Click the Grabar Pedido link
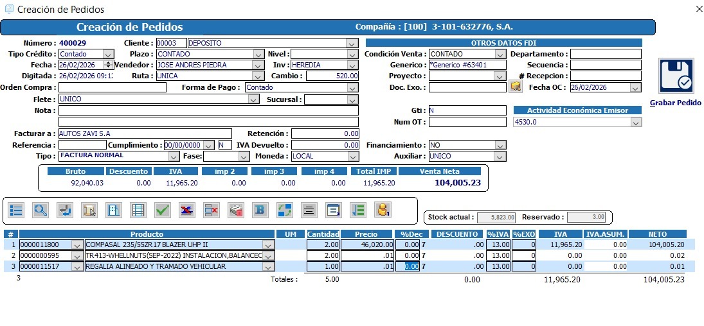The width and height of the screenshot is (704, 326). tap(675, 103)
